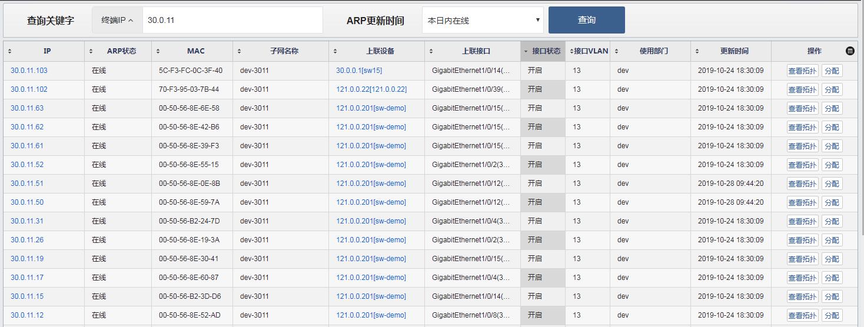The width and height of the screenshot is (864, 327).
Task: Sort by 子网名称 column icon
Action: pos(240,51)
